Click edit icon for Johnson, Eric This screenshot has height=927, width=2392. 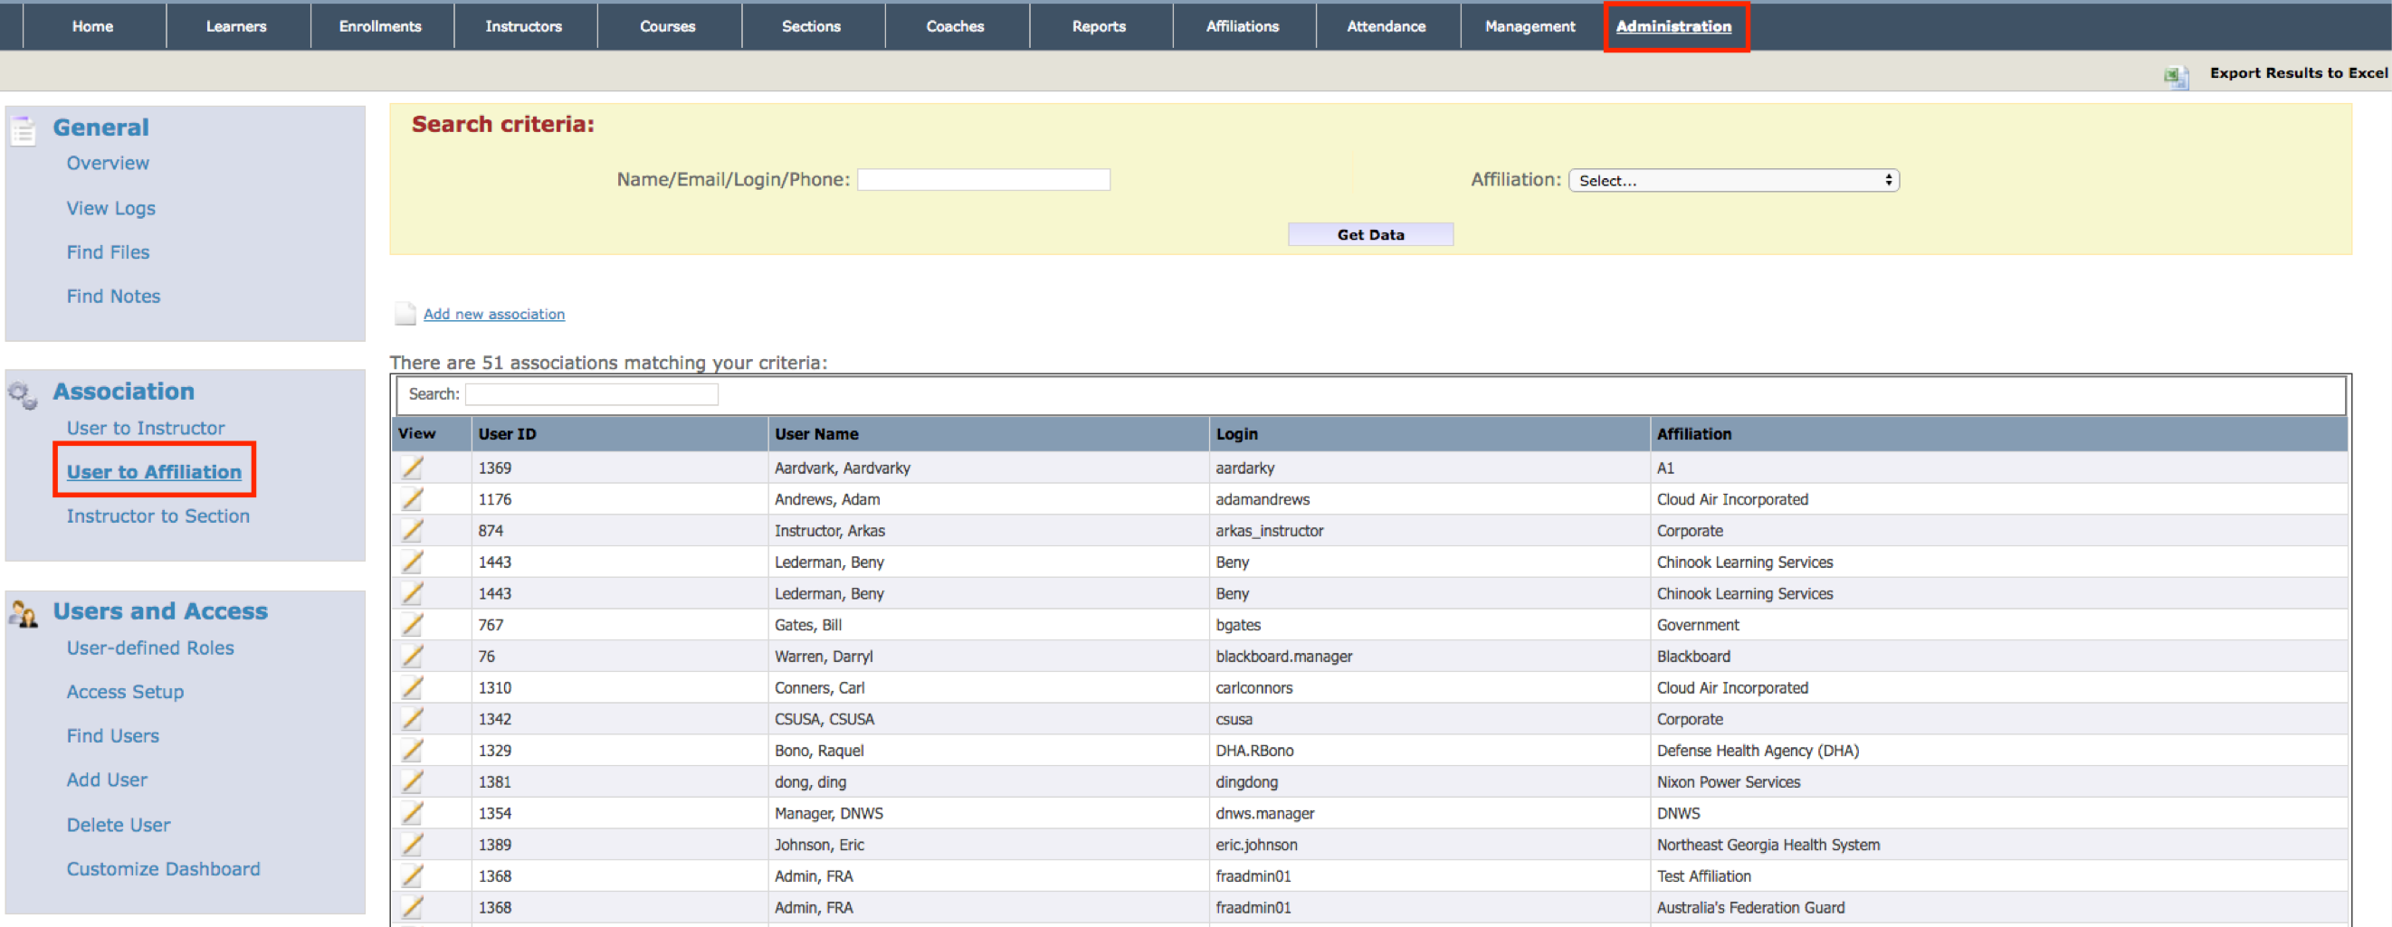(x=413, y=845)
